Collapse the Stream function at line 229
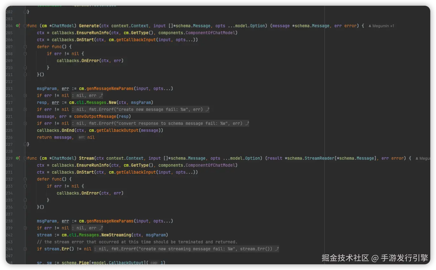This screenshot has height=270, width=436. [x=25, y=158]
